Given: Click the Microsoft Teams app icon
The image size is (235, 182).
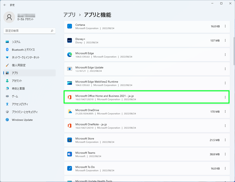Looking at the screenshot, I should (x=69, y=154).
